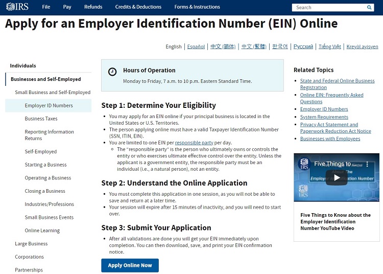The width and height of the screenshot is (383, 274).
Task: Open Online EIN: Frequently Asked Questions
Action: coord(331,98)
